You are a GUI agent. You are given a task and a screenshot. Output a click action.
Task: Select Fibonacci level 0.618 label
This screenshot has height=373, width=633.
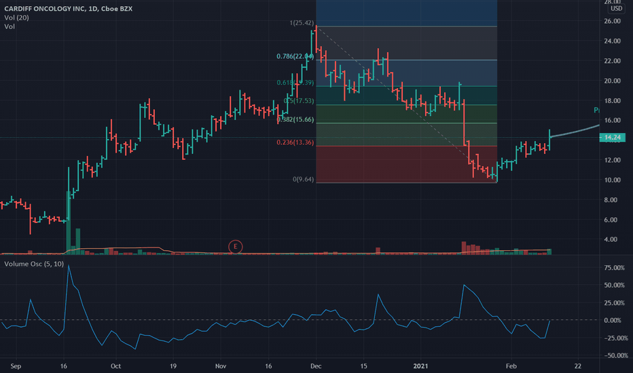tap(295, 82)
